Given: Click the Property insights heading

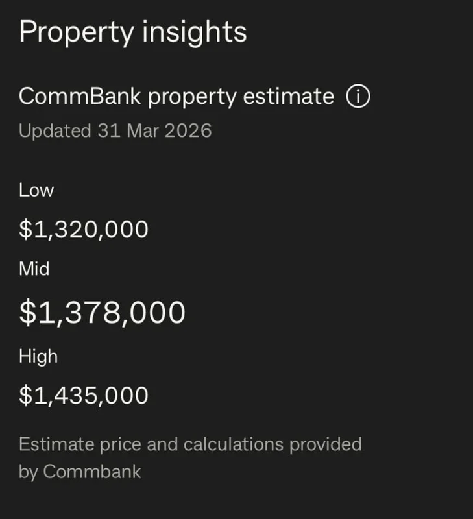Looking at the screenshot, I should [x=133, y=32].
